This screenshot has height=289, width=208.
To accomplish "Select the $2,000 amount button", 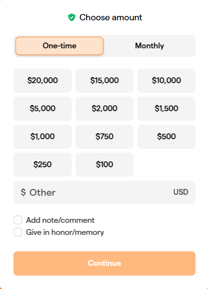I will click(x=104, y=109).
